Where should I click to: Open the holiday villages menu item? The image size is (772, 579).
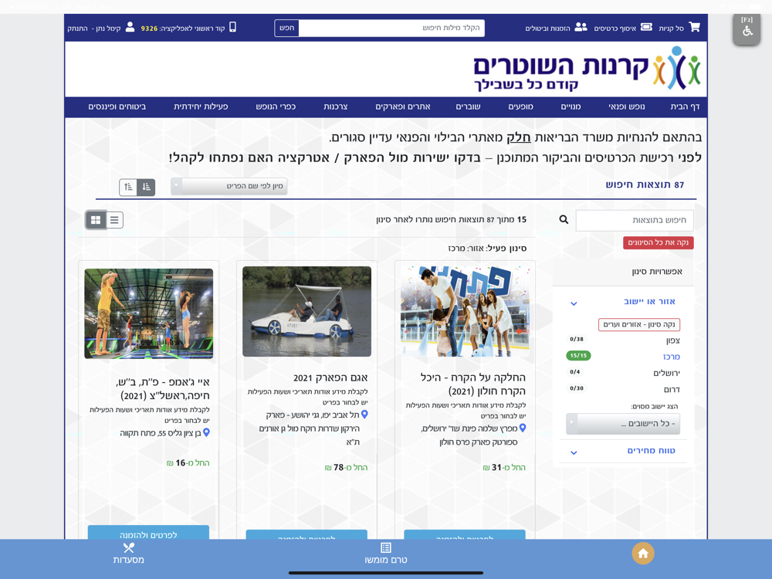click(x=276, y=107)
